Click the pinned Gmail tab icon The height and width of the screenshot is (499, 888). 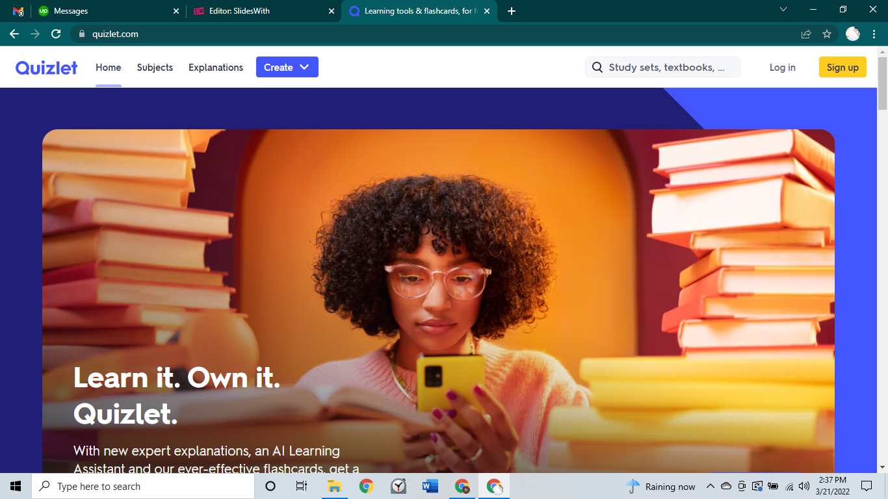tap(18, 11)
